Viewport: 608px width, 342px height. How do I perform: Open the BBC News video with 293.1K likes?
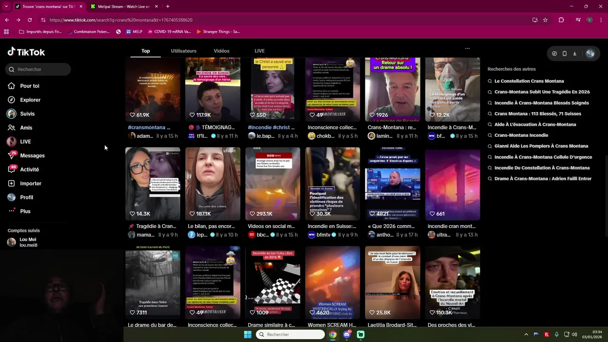(273, 184)
